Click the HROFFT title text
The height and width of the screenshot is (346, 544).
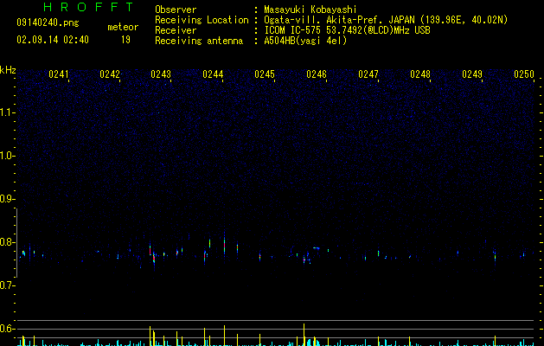pos(88,7)
